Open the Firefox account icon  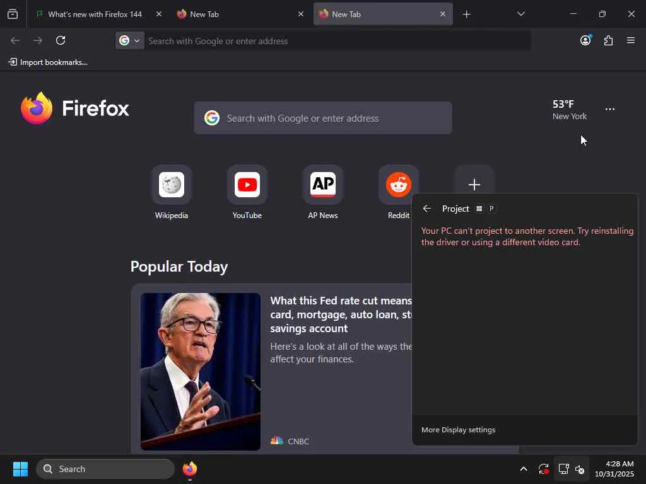coord(585,40)
